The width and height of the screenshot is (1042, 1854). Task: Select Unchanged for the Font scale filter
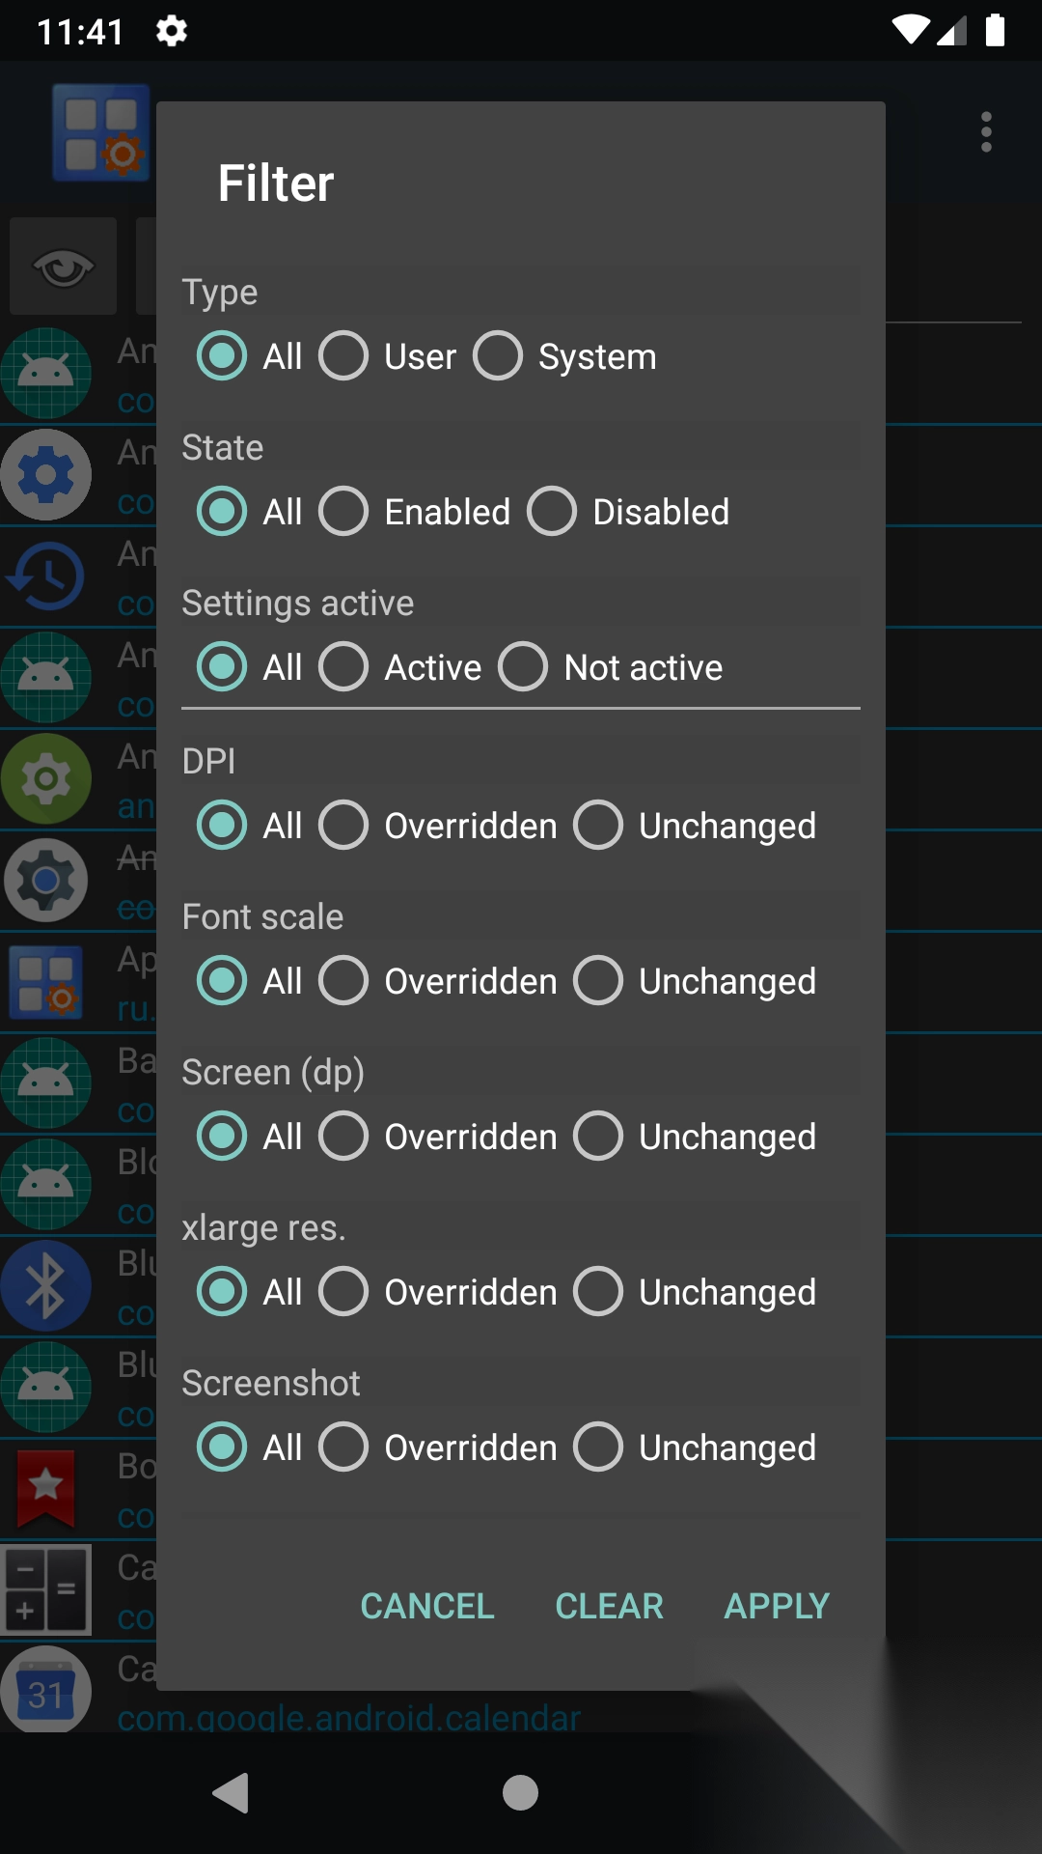(x=598, y=981)
